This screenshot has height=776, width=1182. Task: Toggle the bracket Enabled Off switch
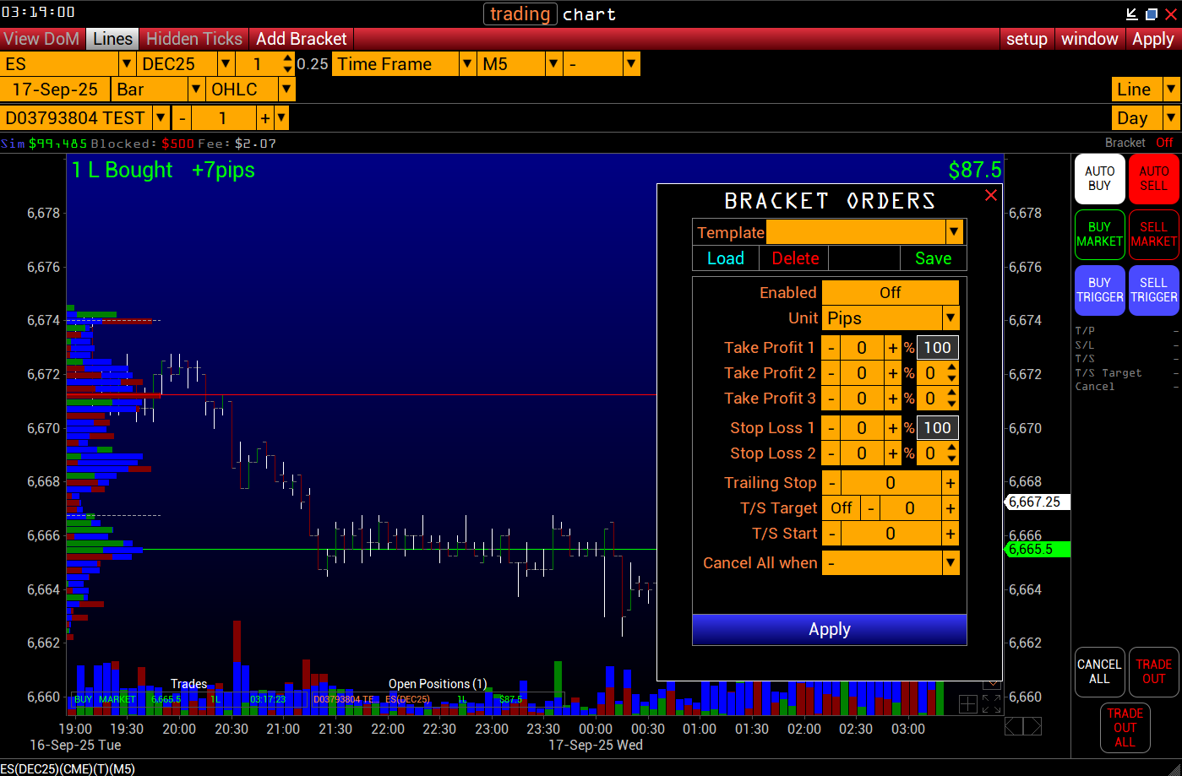click(x=890, y=293)
